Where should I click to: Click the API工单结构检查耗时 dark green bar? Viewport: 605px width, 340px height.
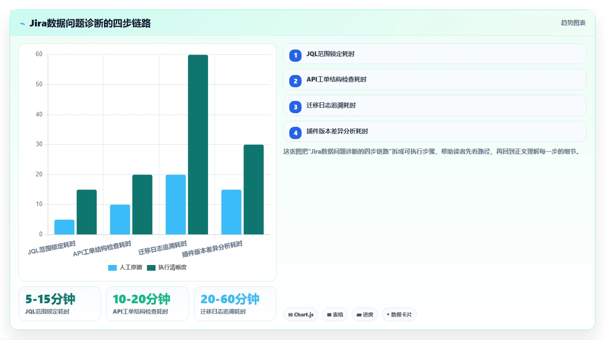pos(142,204)
